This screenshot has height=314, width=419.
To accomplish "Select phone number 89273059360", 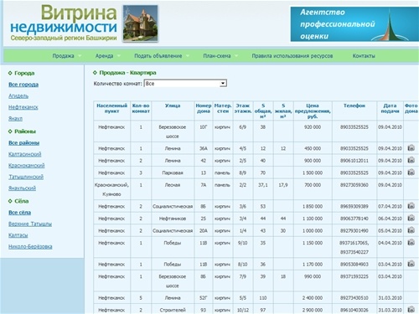I will 354,185.
